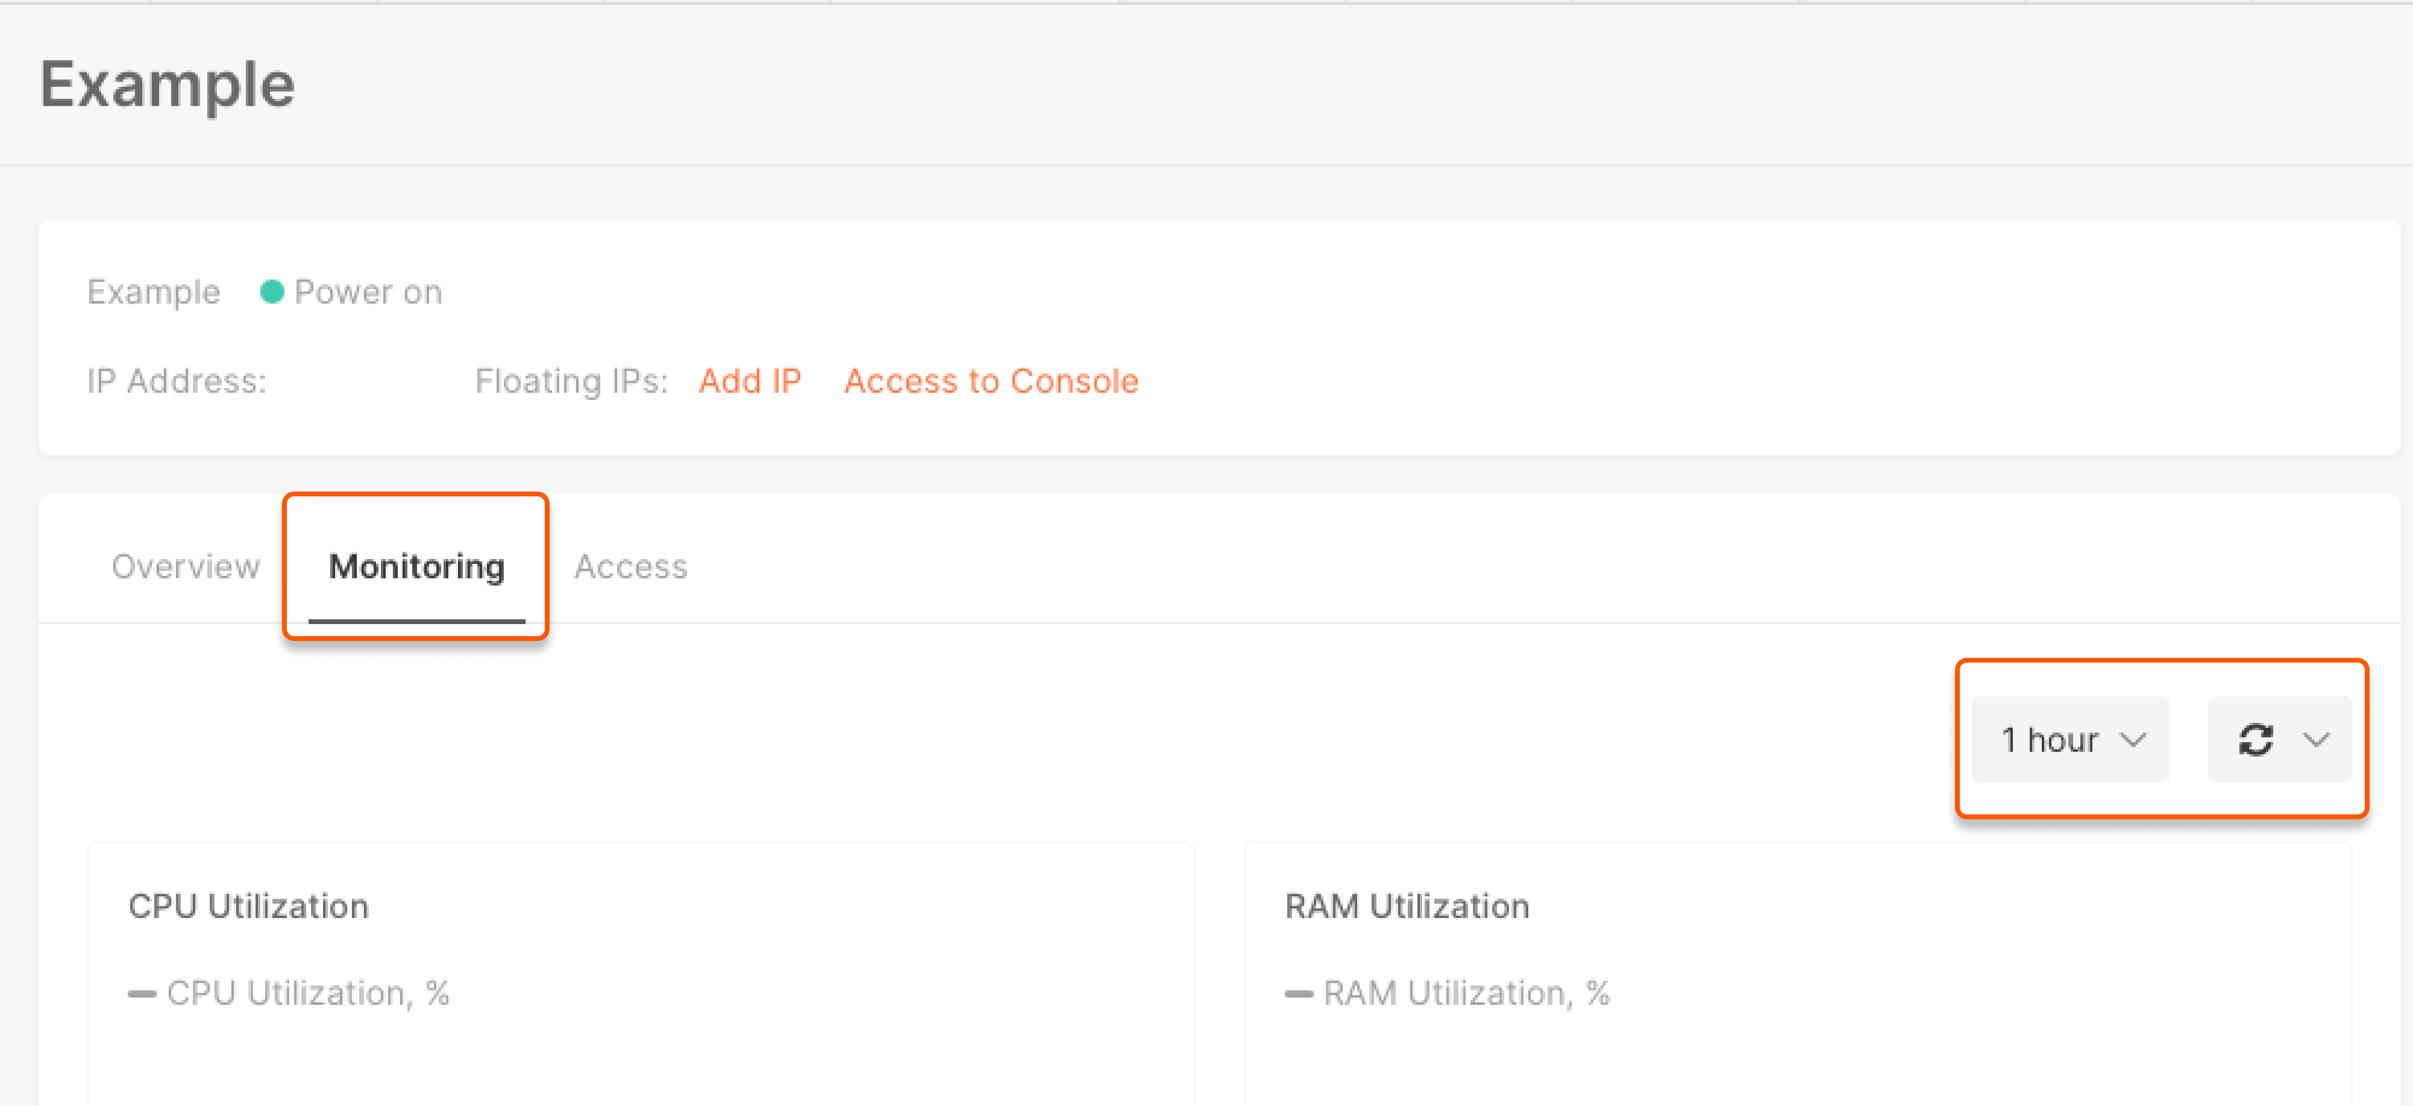Click the Add IP link
Viewport: 2413px width, 1106px height.
[749, 381]
